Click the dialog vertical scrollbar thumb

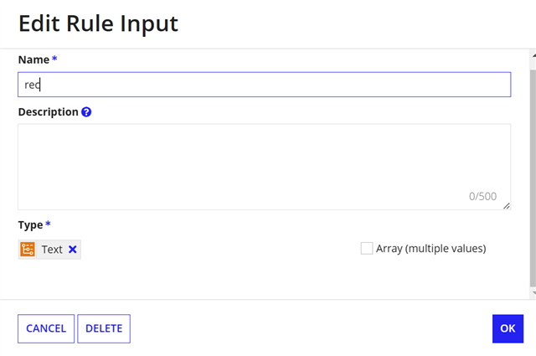533,178
